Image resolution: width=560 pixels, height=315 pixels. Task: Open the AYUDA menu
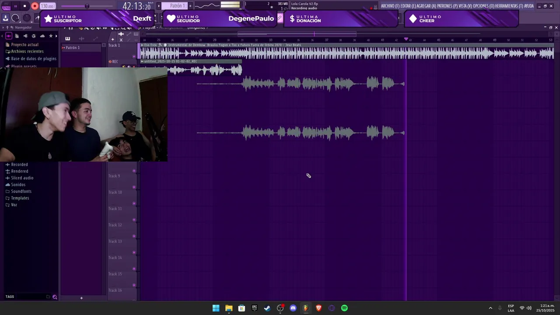point(529,6)
